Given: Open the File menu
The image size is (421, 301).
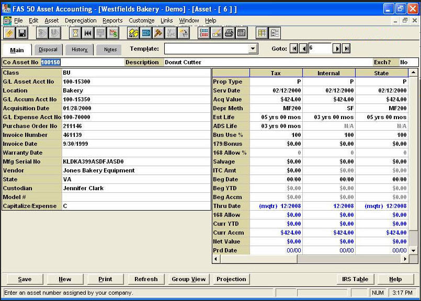Looking at the screenshot, I should [x=18, y=20].
